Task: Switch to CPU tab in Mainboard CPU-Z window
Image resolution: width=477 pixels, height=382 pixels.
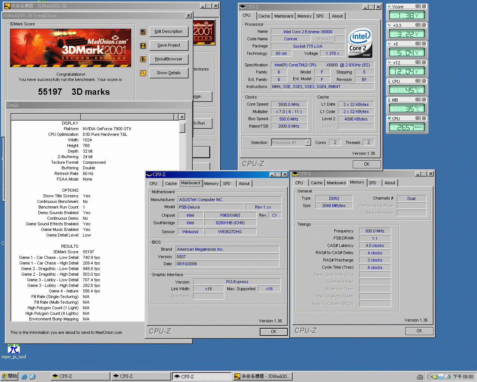Action: coord(153,184)
